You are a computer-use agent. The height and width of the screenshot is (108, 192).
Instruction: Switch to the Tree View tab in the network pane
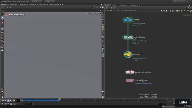tap(114, 5)
